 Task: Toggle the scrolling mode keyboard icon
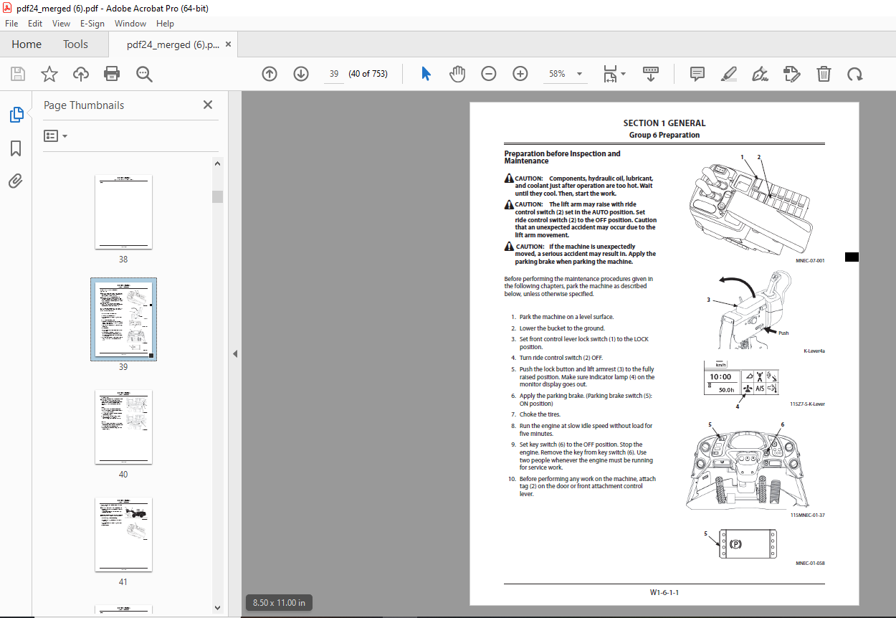[x=651, y=74]
